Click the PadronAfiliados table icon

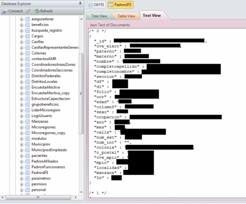[x=27, y=162]
